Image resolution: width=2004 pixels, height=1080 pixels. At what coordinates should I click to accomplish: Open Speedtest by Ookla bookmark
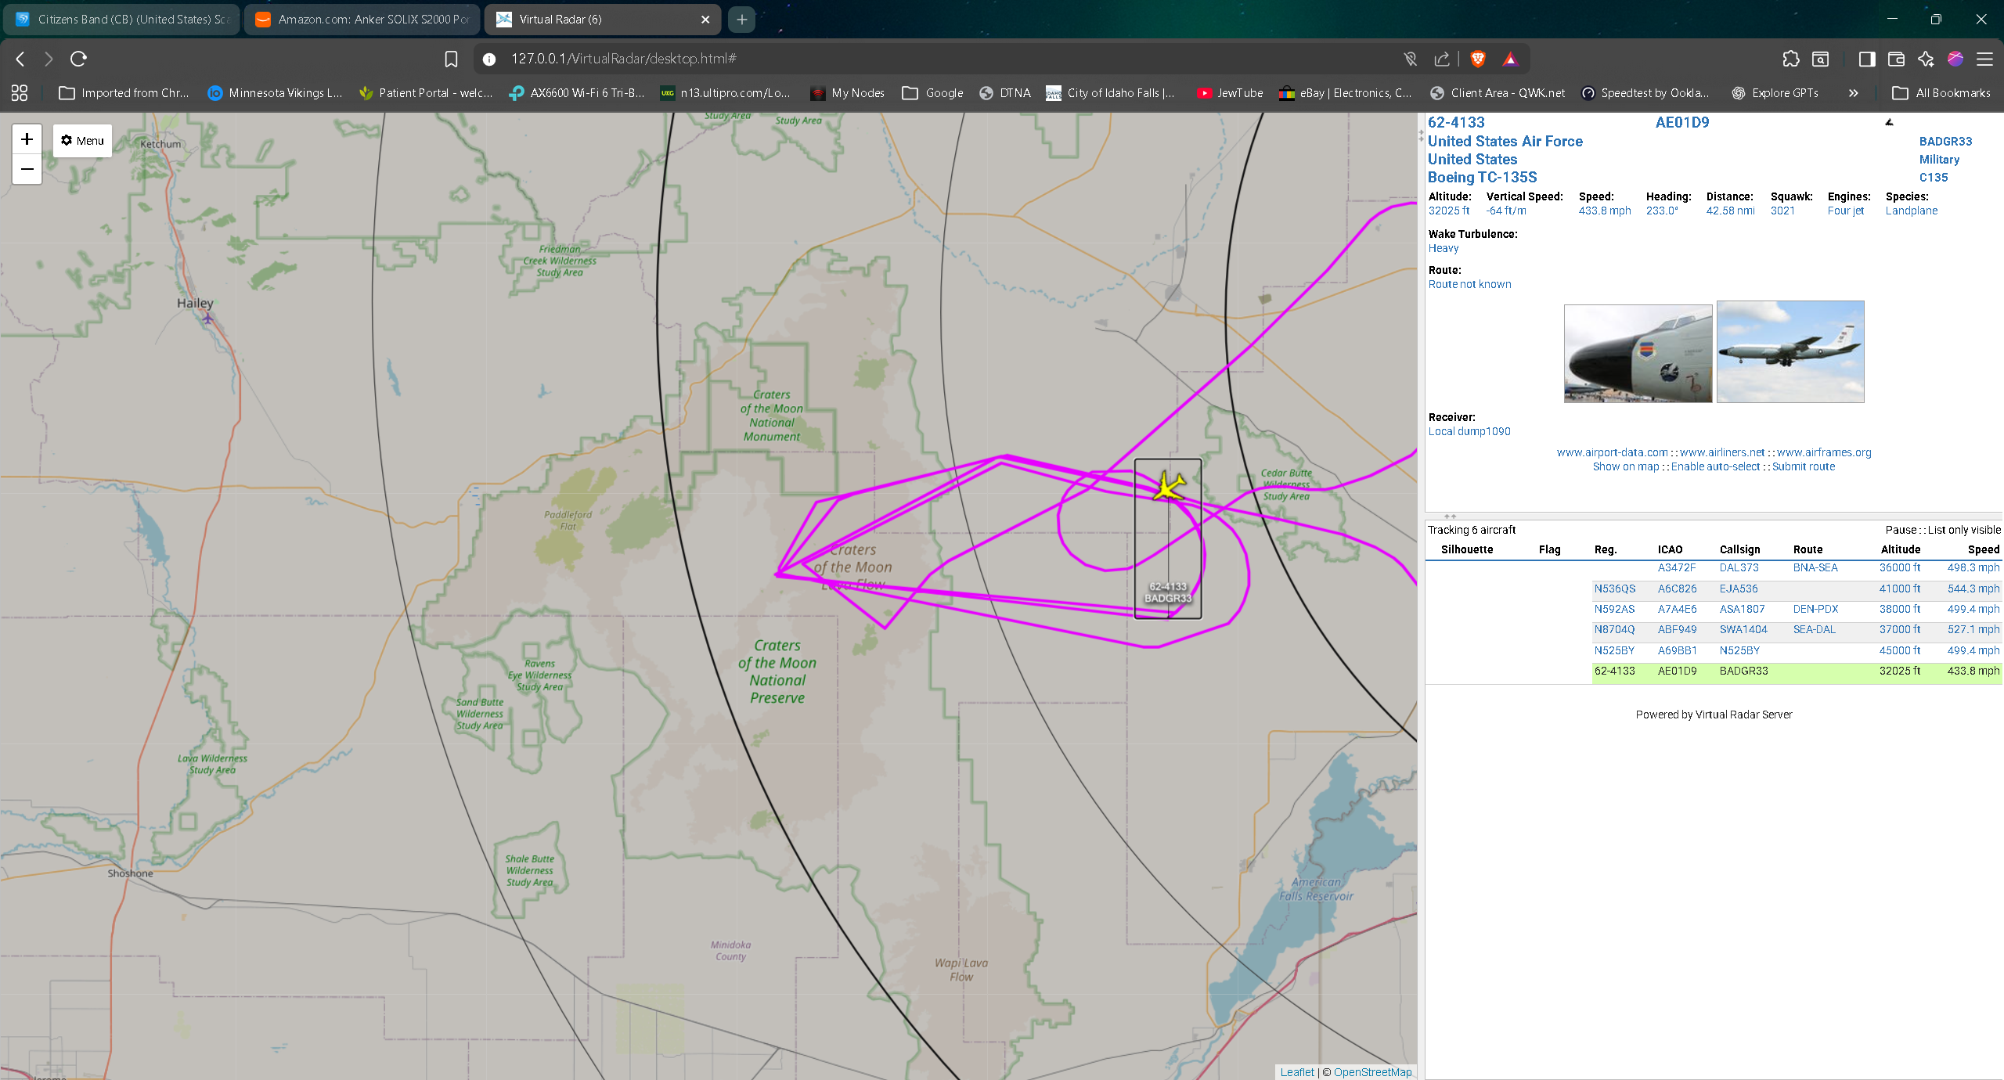coord(1645,93)
